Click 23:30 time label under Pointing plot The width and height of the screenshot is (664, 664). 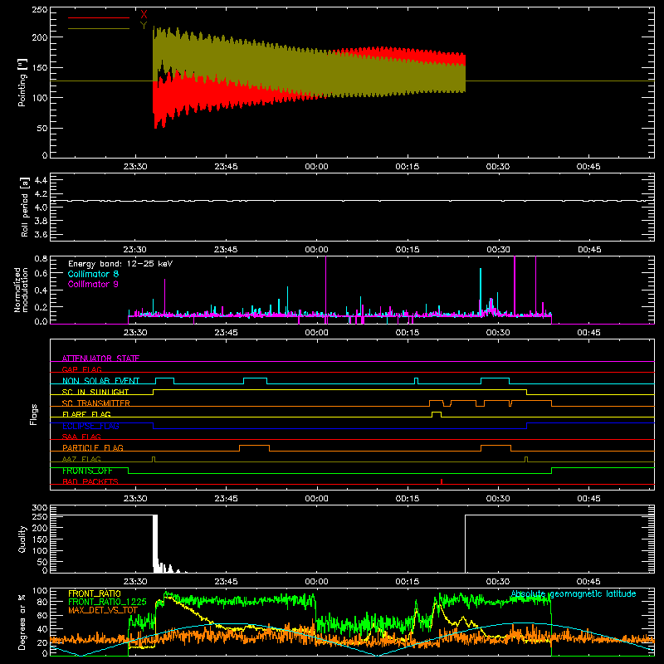[135, 167]
